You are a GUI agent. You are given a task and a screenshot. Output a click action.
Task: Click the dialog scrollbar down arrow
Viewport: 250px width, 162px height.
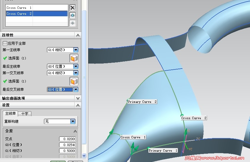[x=84, y=155]
